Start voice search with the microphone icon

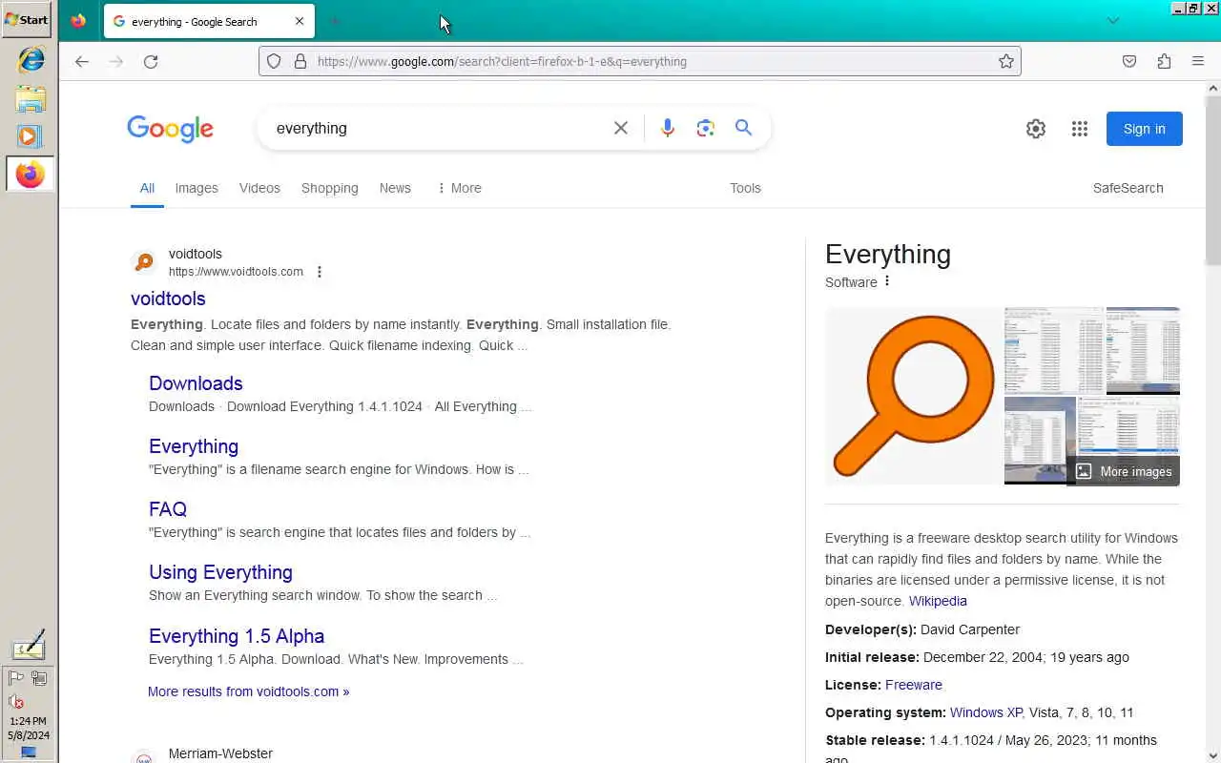(667, 128)
